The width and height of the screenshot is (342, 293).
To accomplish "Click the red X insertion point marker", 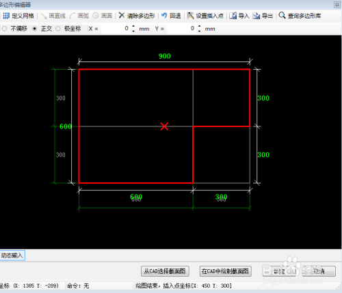I will 164,126.
